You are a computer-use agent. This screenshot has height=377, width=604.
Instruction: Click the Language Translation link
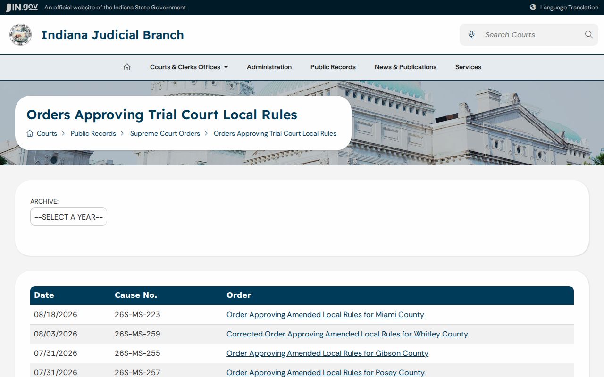coord(569,7)
